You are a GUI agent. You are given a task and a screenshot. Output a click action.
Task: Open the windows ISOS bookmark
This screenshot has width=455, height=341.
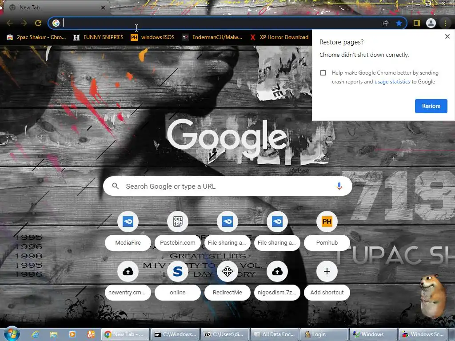153,37
